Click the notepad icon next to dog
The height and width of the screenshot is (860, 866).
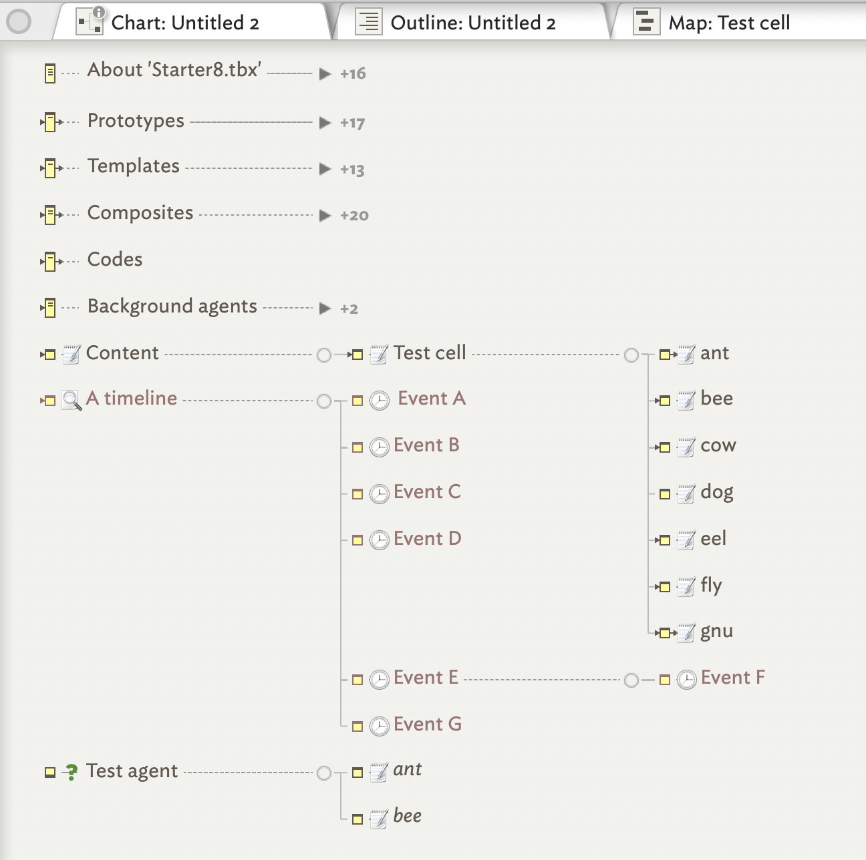click(686, 494)
